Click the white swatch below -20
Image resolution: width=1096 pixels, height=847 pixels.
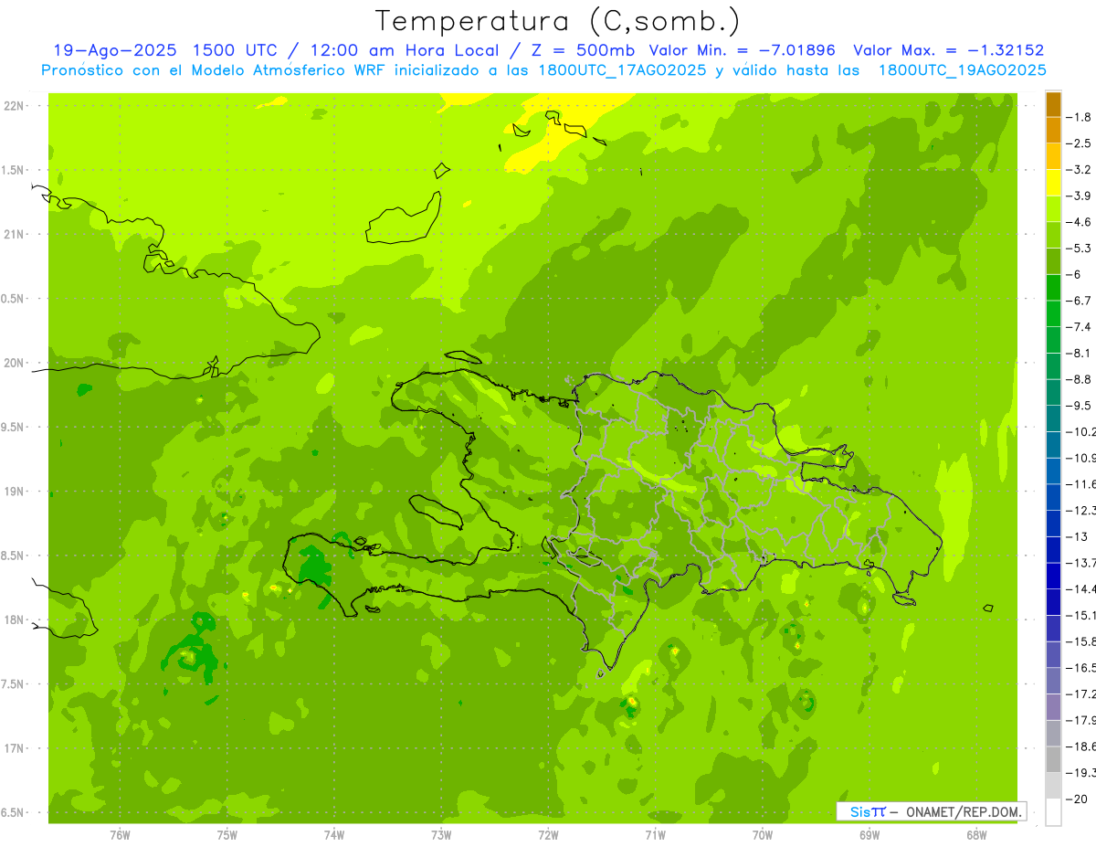click(1054, 812)
